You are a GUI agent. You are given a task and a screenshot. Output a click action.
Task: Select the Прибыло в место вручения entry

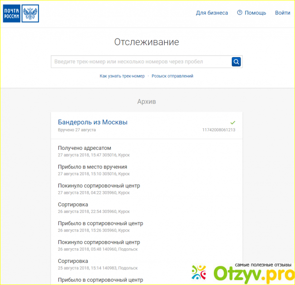point(93,167)
